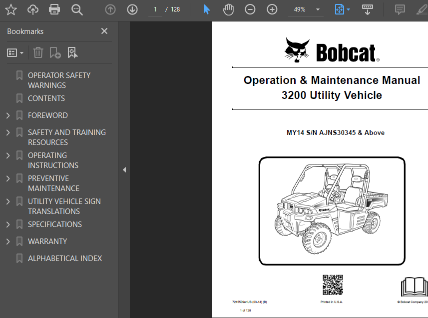428x318 pixels.
Task: Click the Operation & Maintenance Manual title
Action: pos(332,80)
